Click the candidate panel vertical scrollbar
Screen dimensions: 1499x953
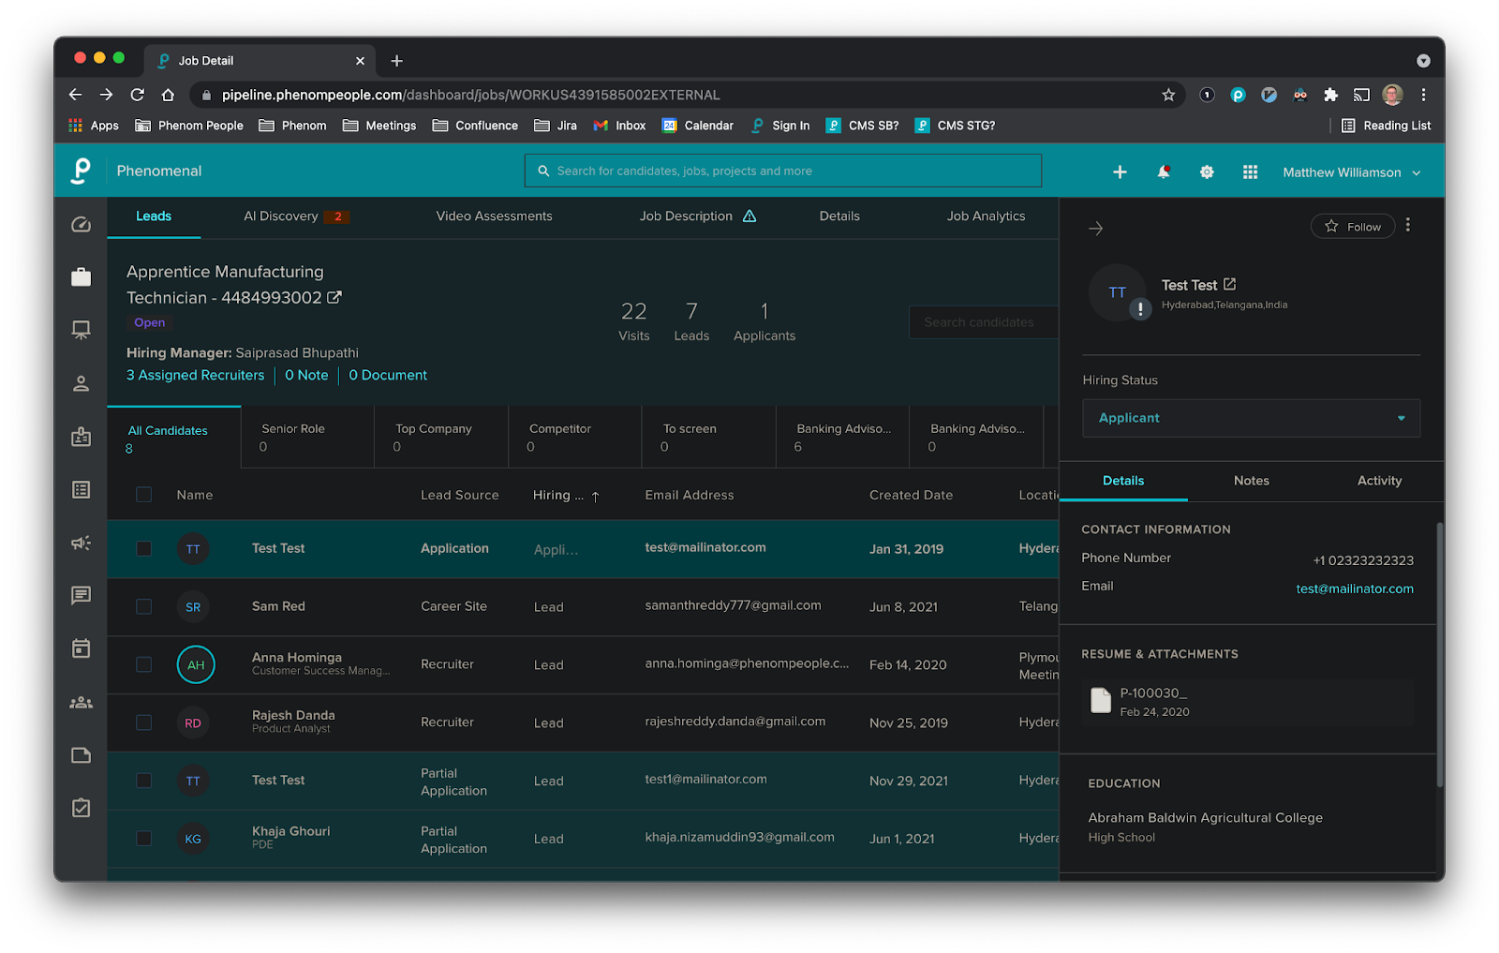pos(1440,654)
